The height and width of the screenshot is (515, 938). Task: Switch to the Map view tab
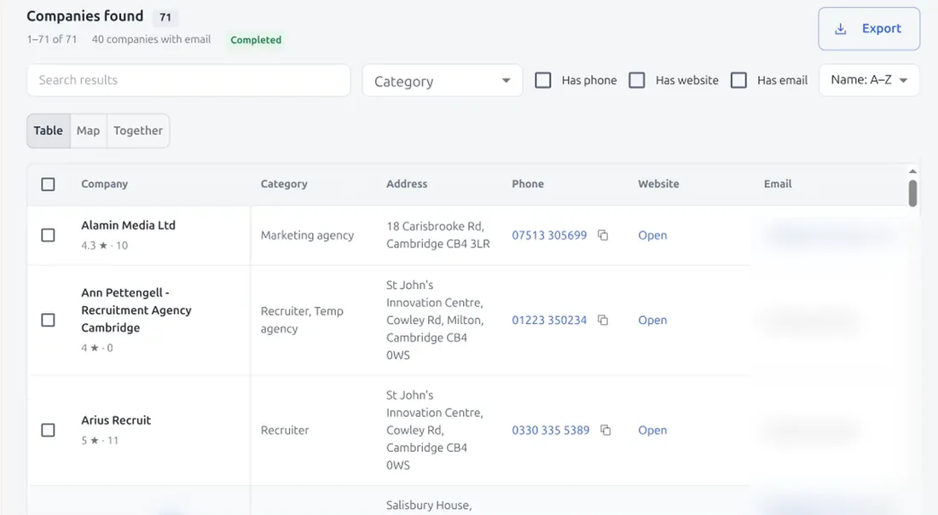pyautogui.click(x=88, y=130)
